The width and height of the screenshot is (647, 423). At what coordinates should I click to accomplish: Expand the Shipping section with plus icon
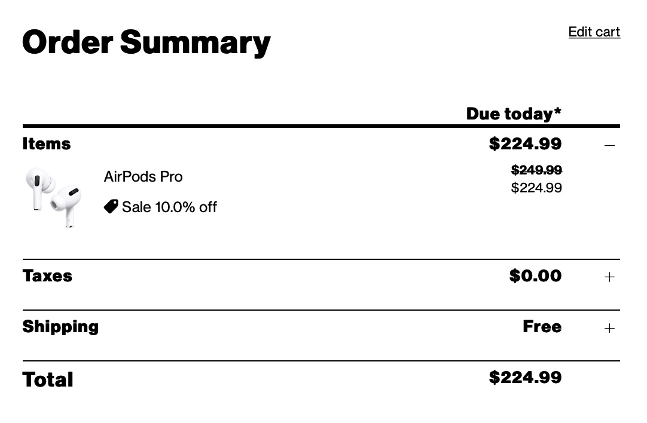tap(609, 327)
